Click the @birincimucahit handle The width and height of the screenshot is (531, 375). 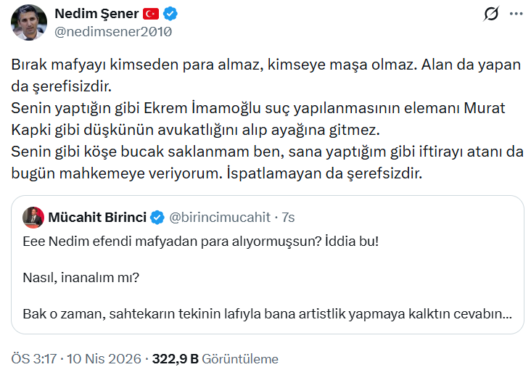pos(220,216)
